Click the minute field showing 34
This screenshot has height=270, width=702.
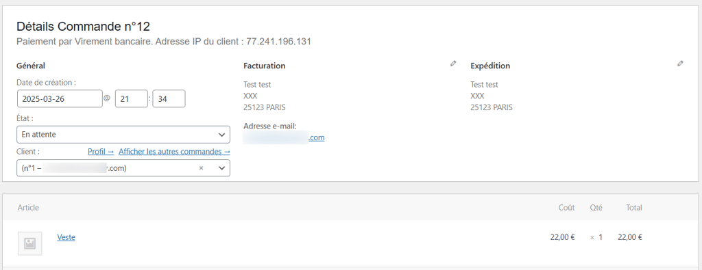(169, 99)
